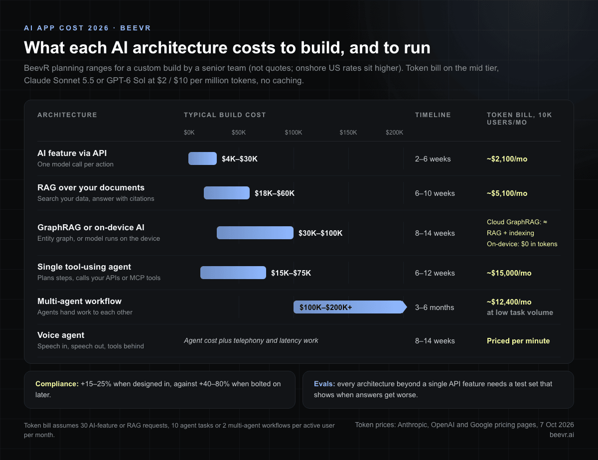Click 'Agents hand work to each other' subtitle
This screenshot has height=460, width=598.
85,312
